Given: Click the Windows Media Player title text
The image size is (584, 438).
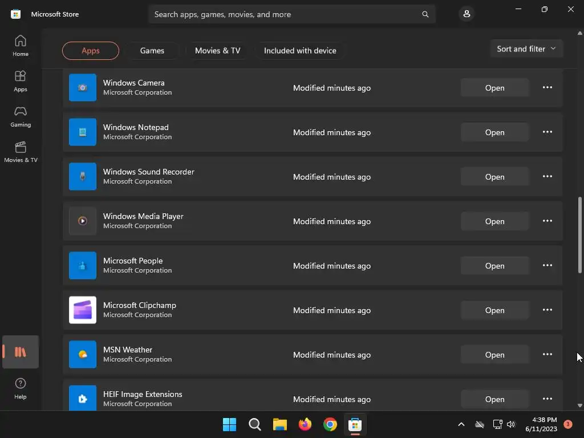Looking at the screenshot, I should click(x=143, y=216).
